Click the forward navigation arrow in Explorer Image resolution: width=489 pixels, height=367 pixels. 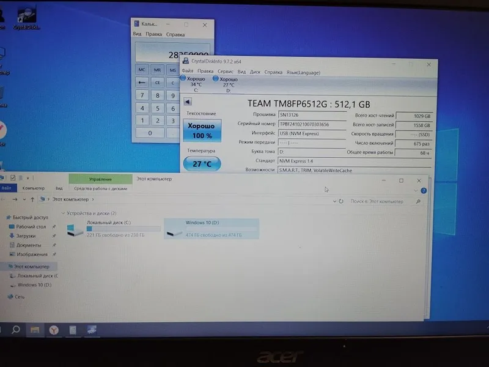pyautogui.click(x=15, y=199)
